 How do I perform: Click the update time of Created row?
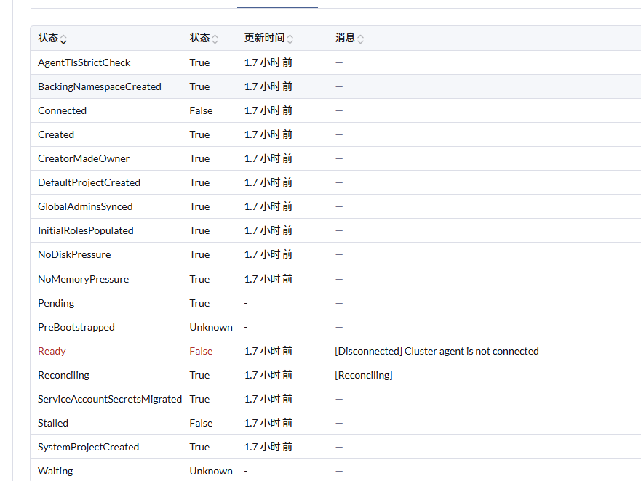pyautogui.click(x=268, y=134)
